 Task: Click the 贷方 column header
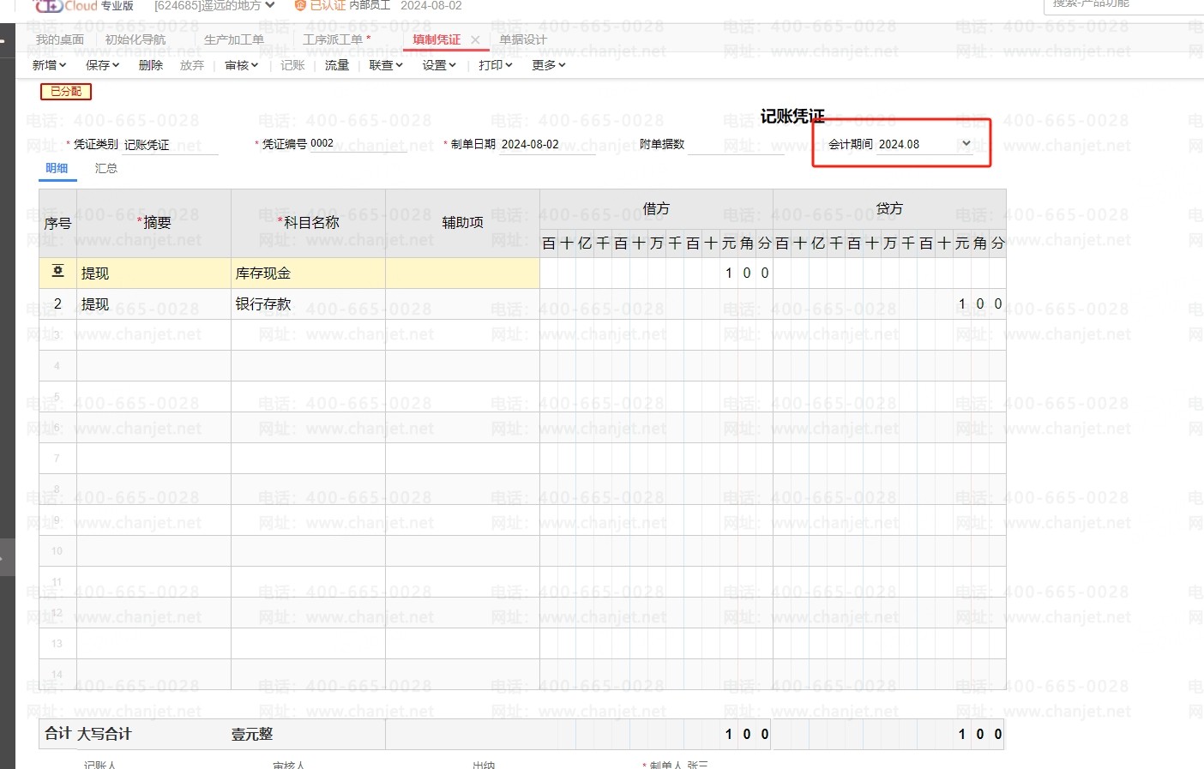click(889, 208)
